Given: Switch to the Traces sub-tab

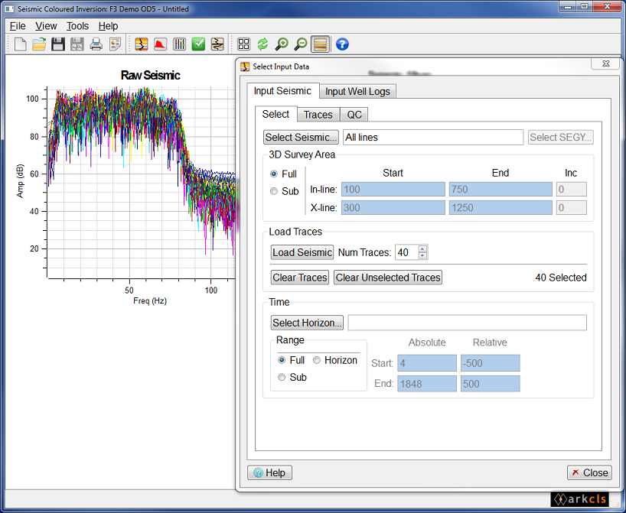Looking at the screenshot, I should click(x=318, y=115).
